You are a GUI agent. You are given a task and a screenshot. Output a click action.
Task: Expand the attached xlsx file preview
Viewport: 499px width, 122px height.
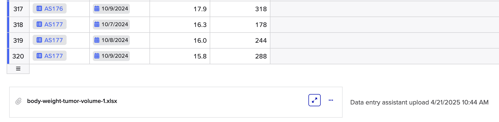coord(315,100)
